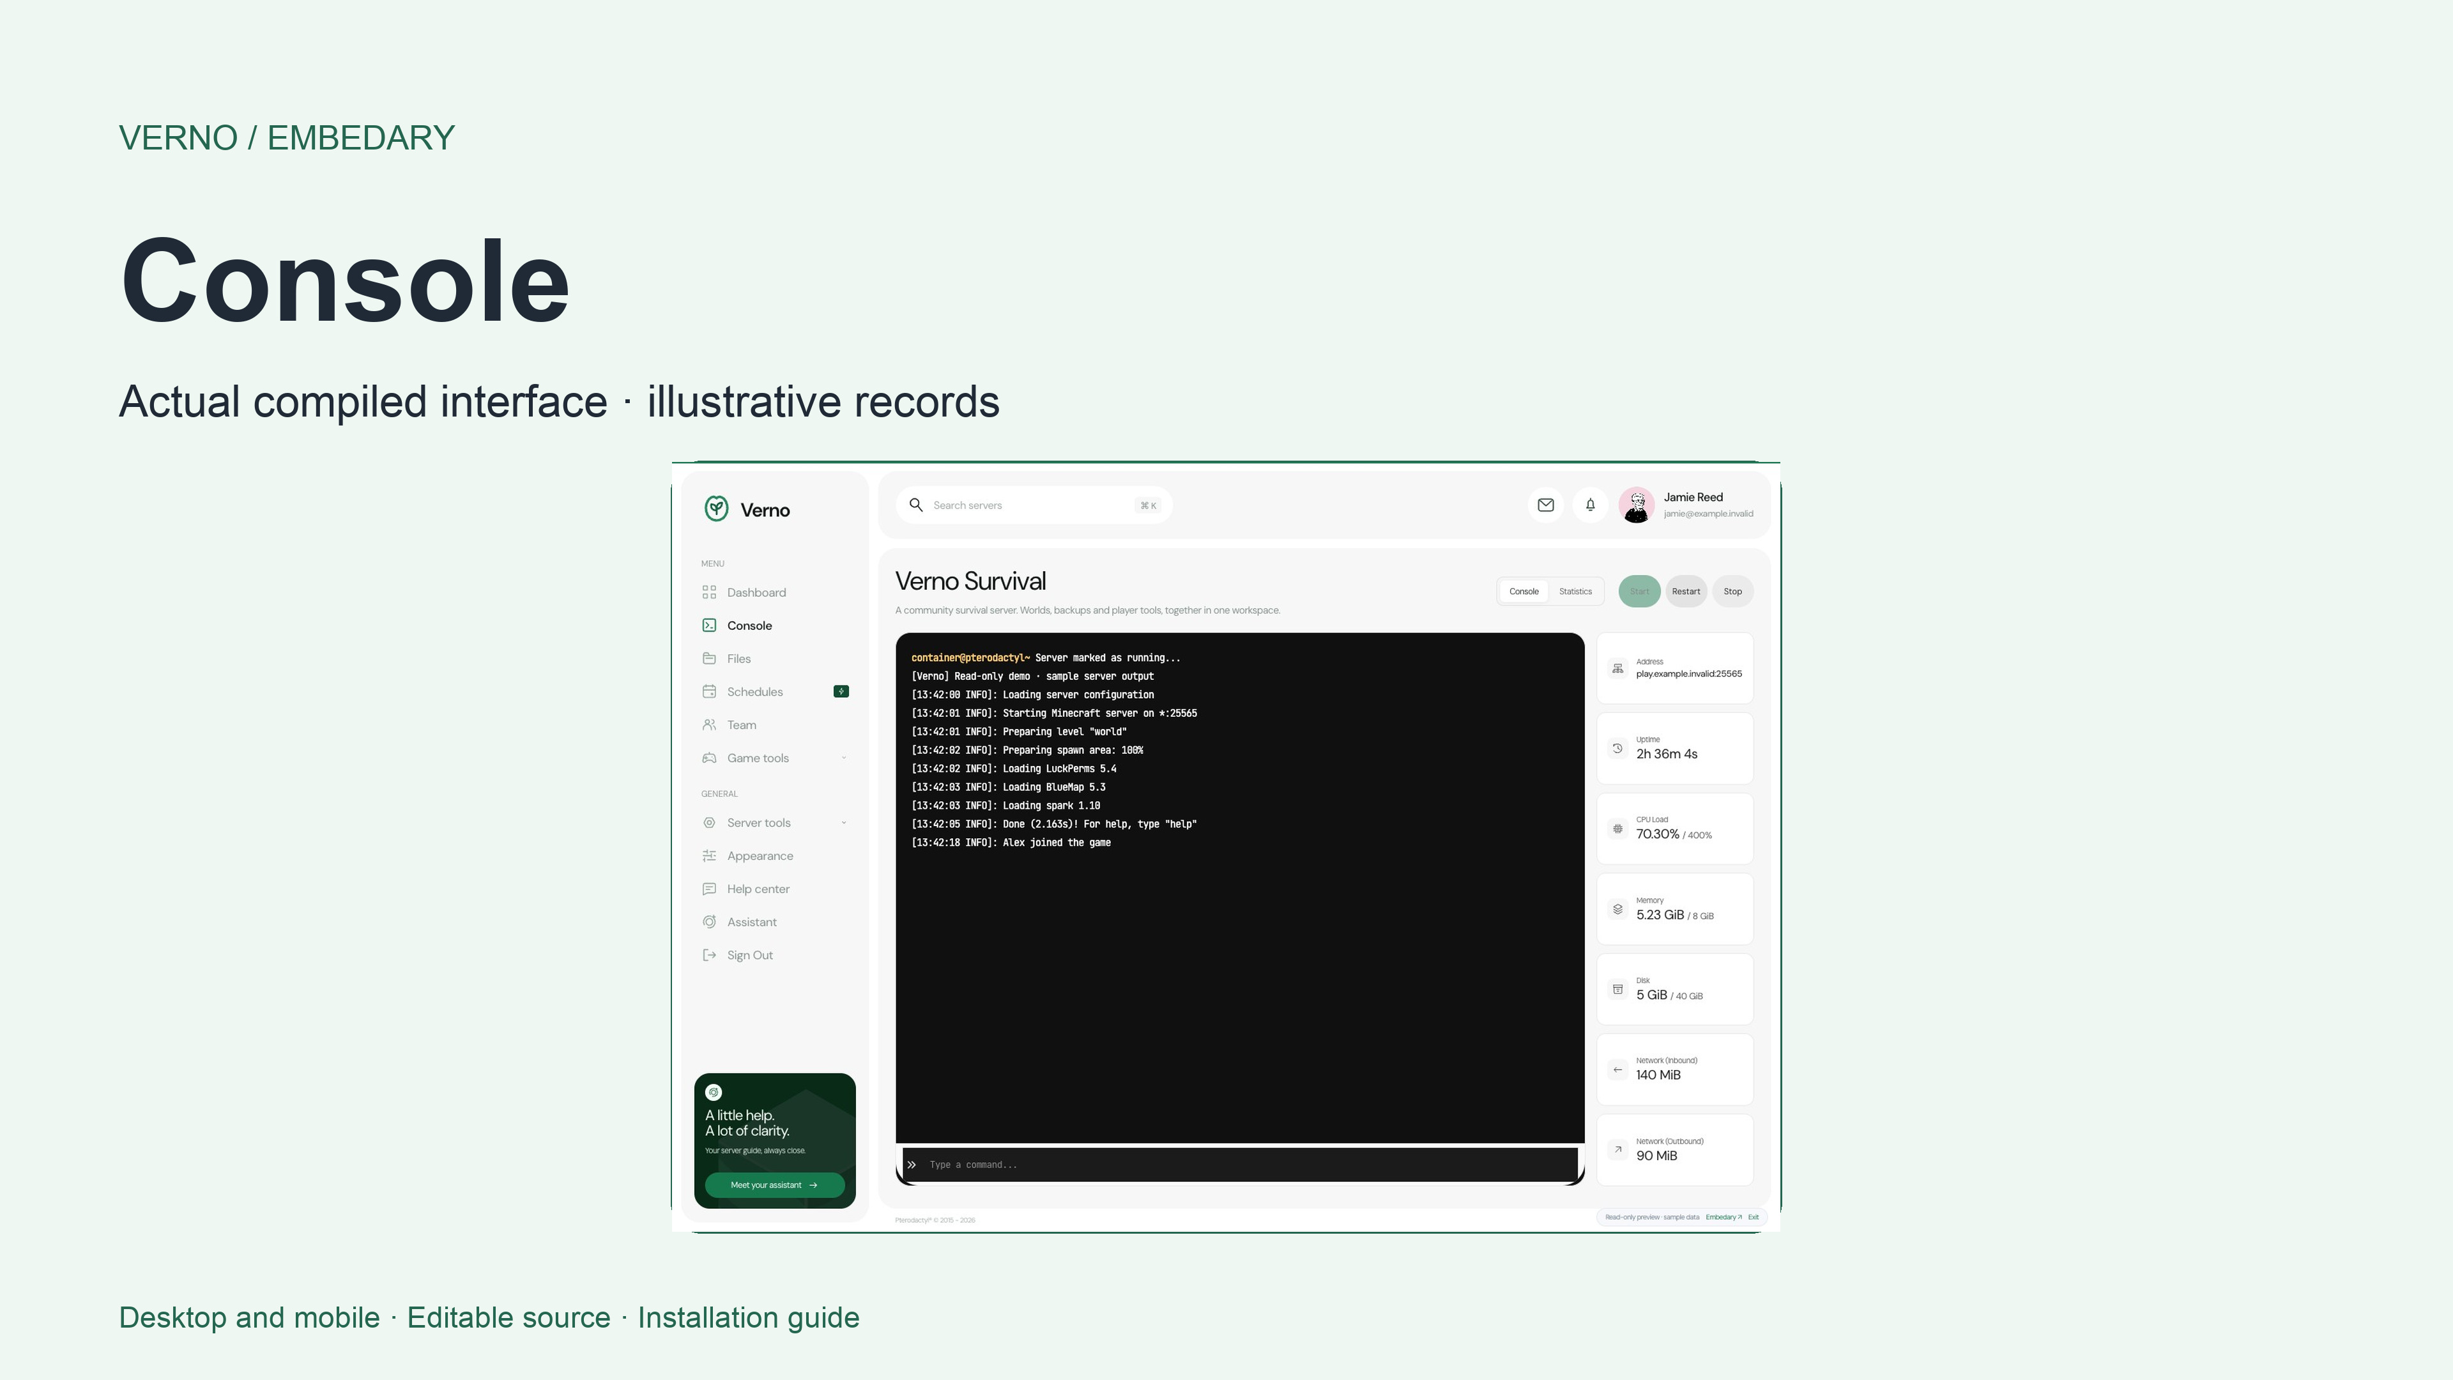Click the CPU Load value 70.30%
The height and width of the screenshot is (1380, 2453).
(x=1657, y=833)
